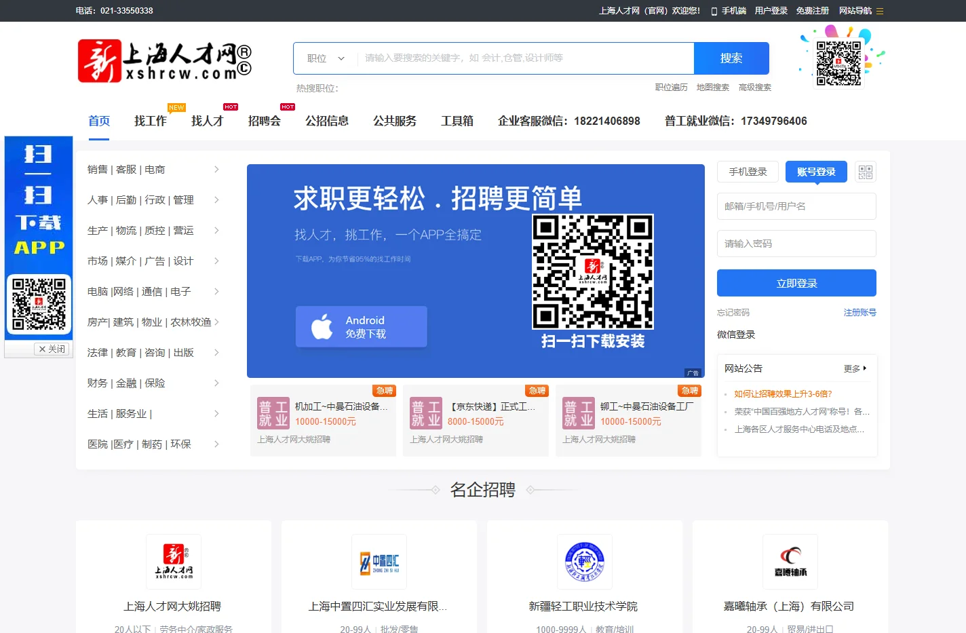The image size is (966, 633).
Task: Click 普工就业 badge for 机加工 job
Action: pos(273,413)
